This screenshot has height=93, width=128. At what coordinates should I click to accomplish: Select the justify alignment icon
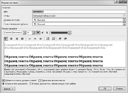(22, 39)
